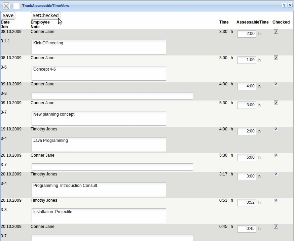294x241 pixels.
Task: Toggle the checkbox for the Concept 4-6 entry
Action: click(276, 58)
